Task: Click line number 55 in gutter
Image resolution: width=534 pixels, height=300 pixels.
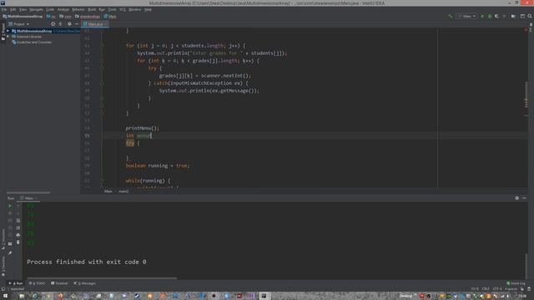Action: [87, 136]
